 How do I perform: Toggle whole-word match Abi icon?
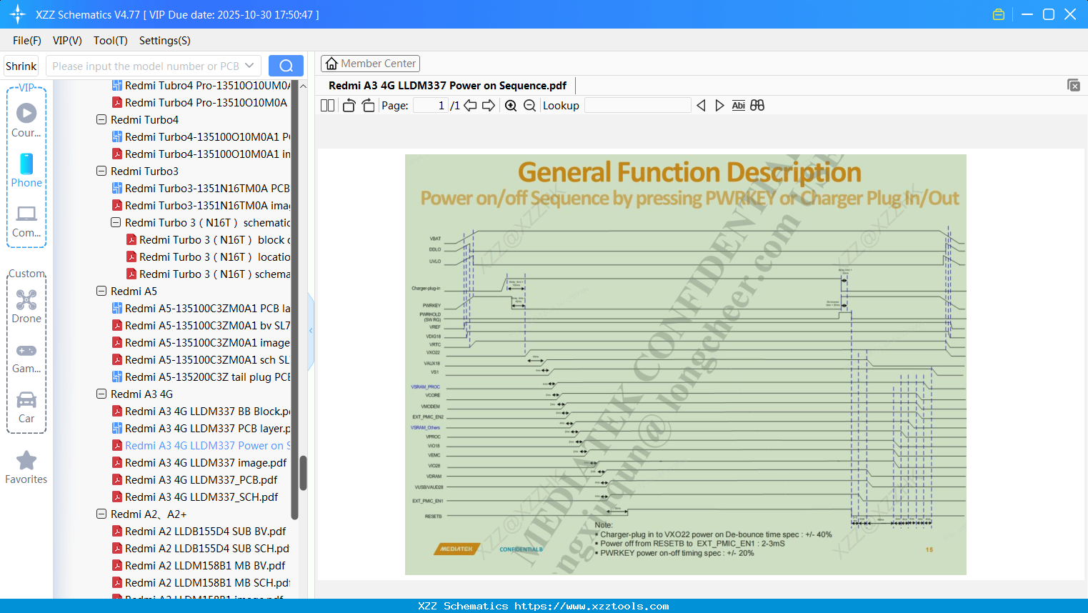739,105
